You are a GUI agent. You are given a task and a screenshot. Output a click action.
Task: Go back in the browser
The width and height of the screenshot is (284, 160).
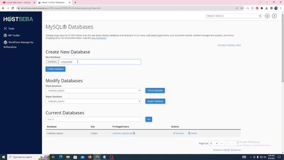pos(3,8)
